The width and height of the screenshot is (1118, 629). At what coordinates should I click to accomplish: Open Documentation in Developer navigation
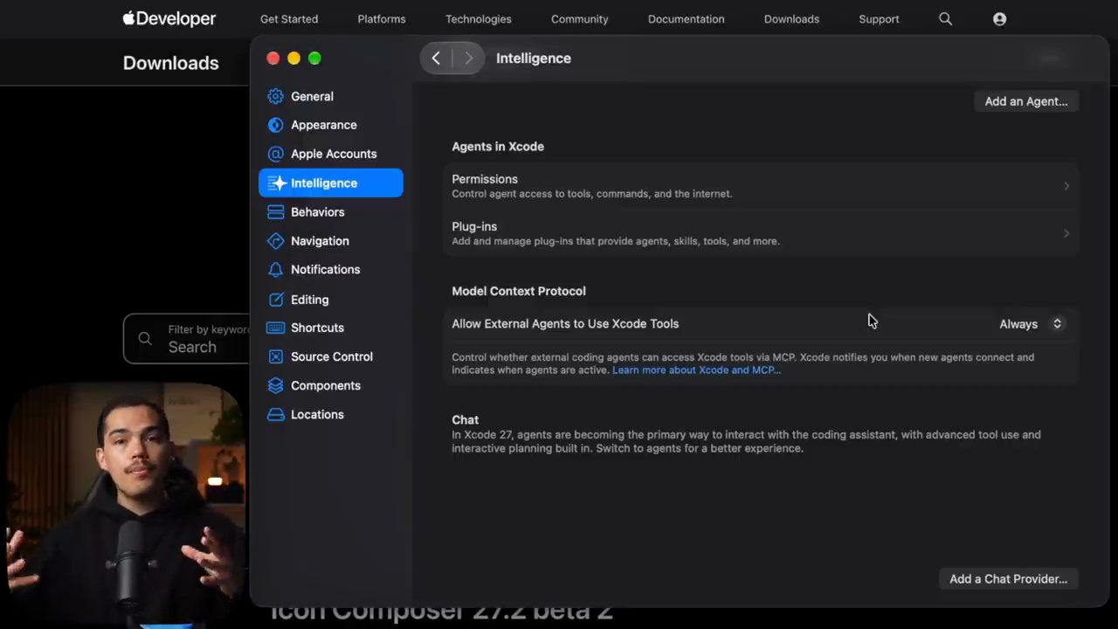point(686,19)
